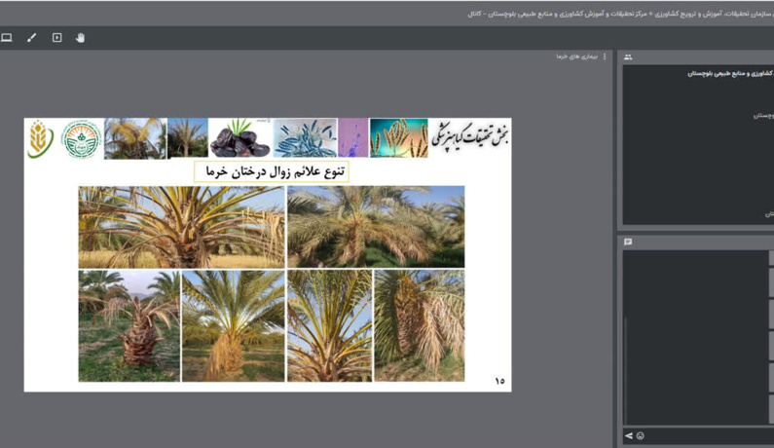Click breadcrumb مرکز تحقیقات و آموزش کشاورزی و منابع طبیعی بلوچستان
This screenshot has width=774, height=448.
point(568,14)
